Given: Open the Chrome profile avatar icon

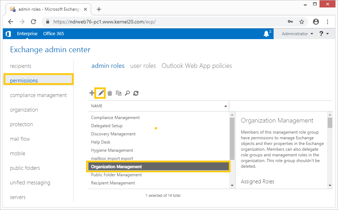Looking at the screenshot, I should (316, 22).
